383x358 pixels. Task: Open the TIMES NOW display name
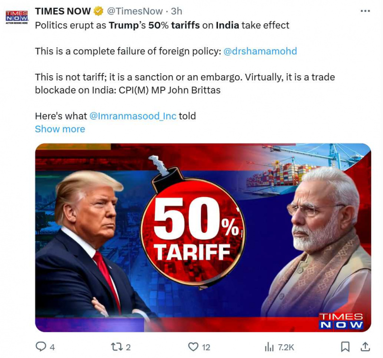pyautogui.click(x=63, y=11)
